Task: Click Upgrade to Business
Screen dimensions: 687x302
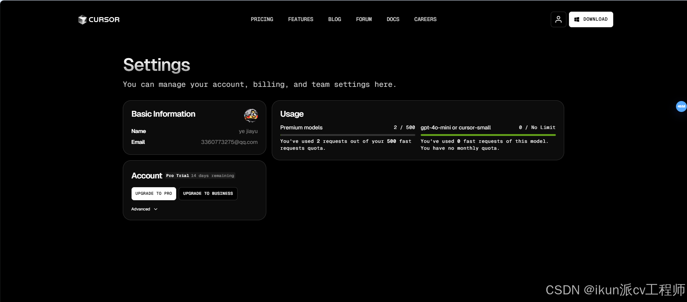Action: (208, 194)
